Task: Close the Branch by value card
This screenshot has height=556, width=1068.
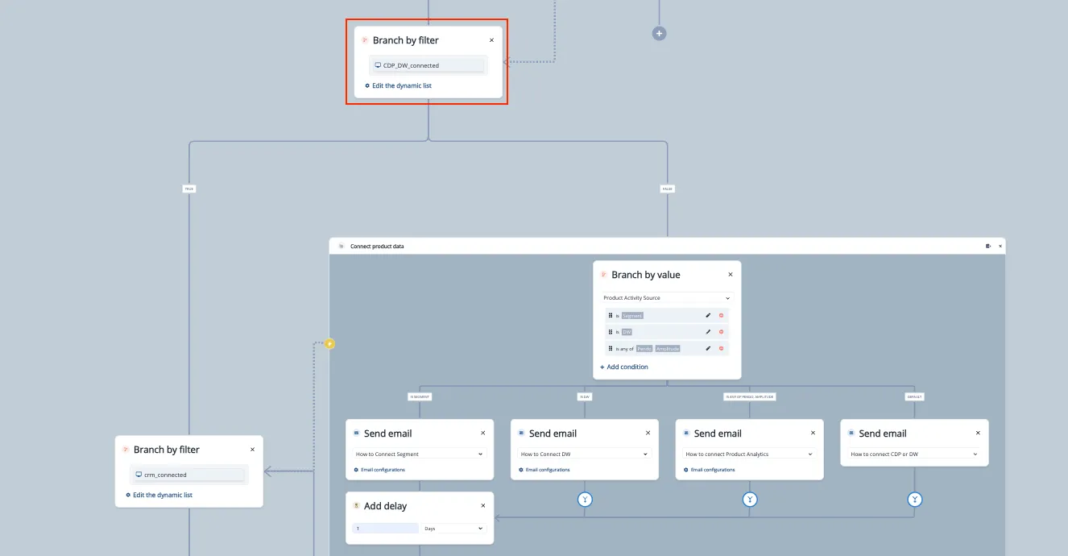Action: [x=731, y=275]
